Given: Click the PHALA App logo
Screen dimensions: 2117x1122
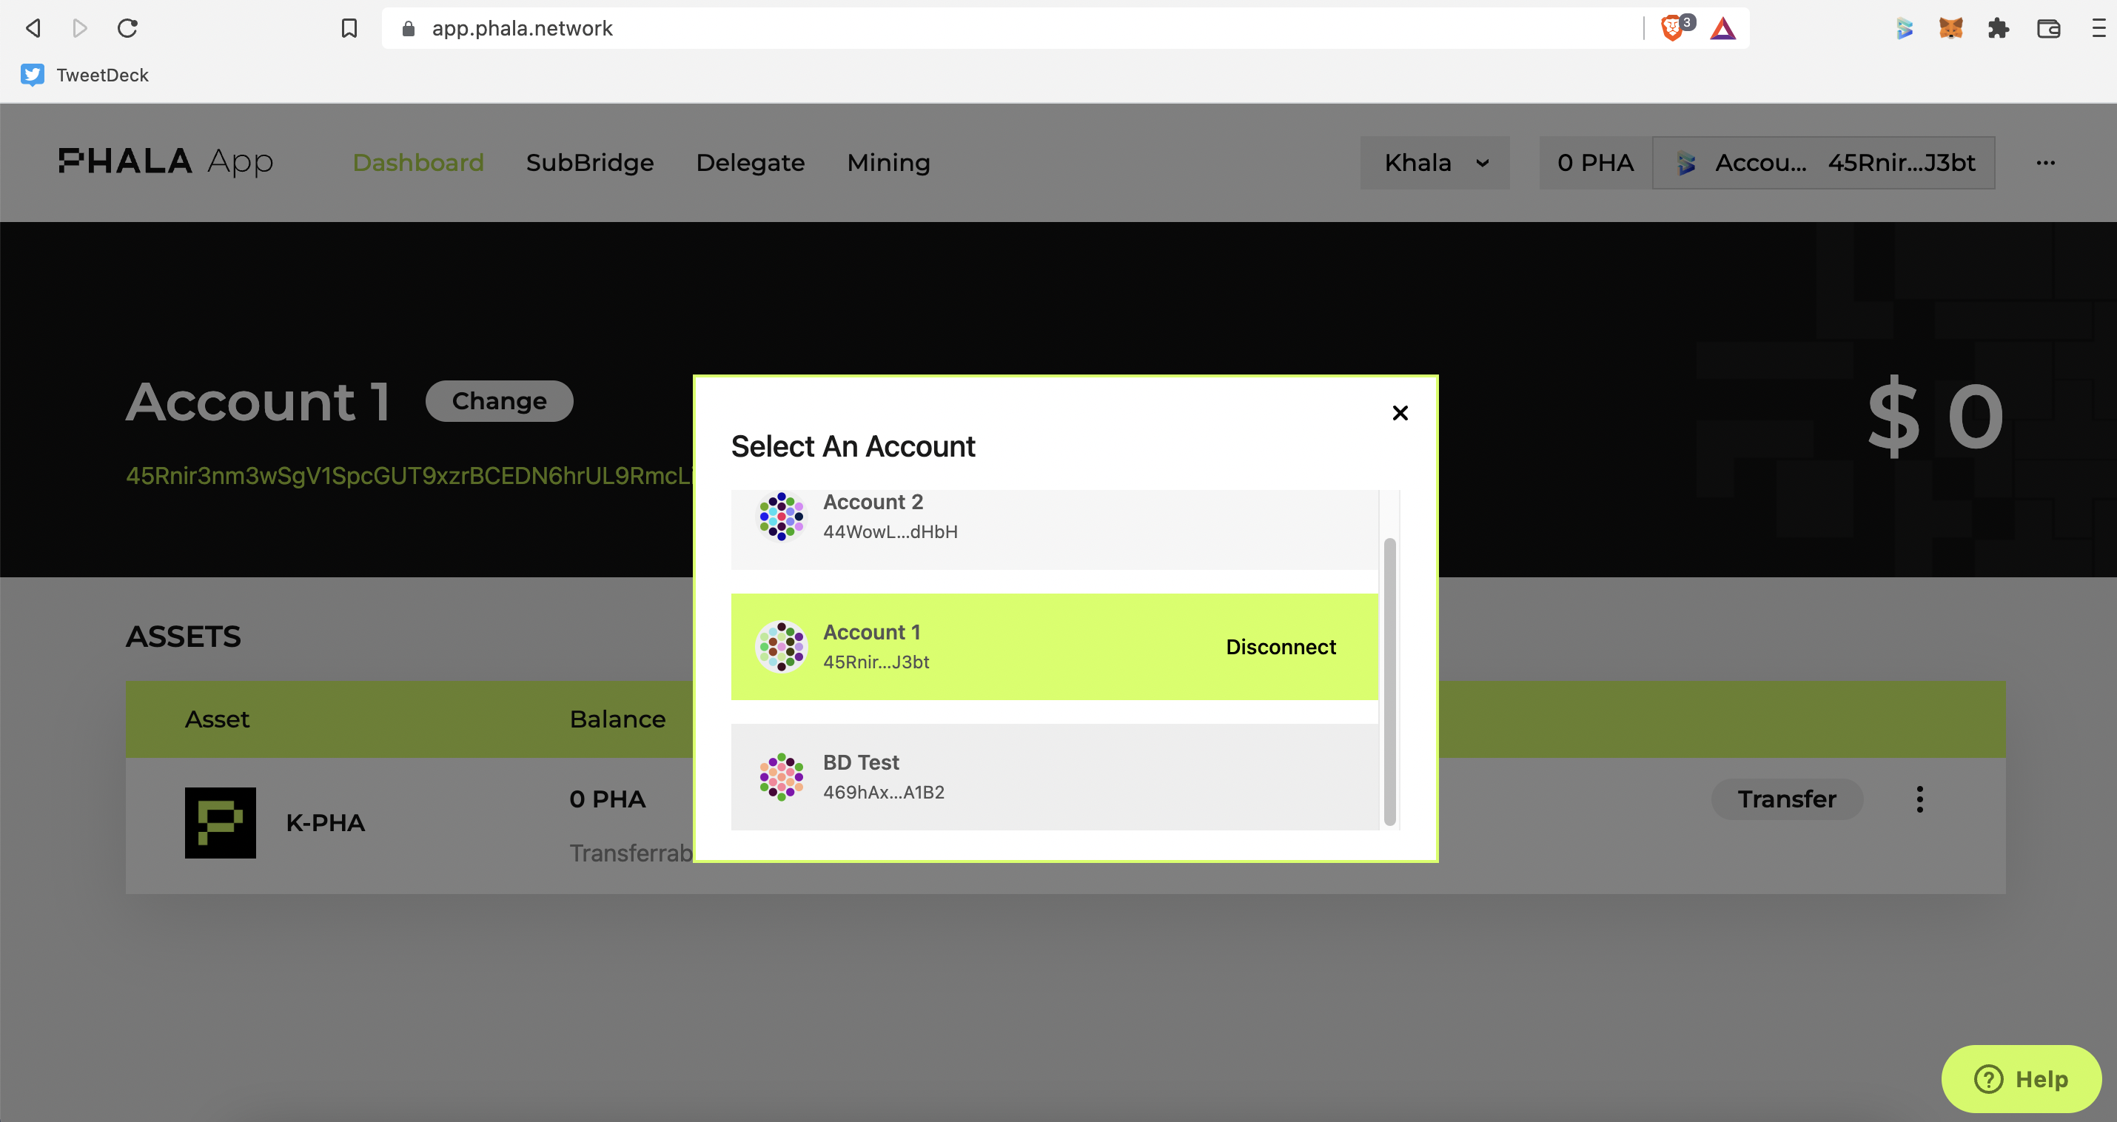Looking at the screenshot, I should tap(165, 161).
